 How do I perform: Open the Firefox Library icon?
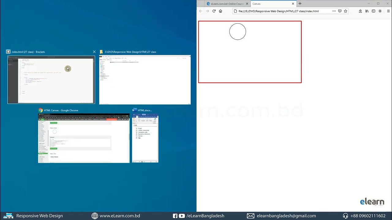click(x=367, y=11)
